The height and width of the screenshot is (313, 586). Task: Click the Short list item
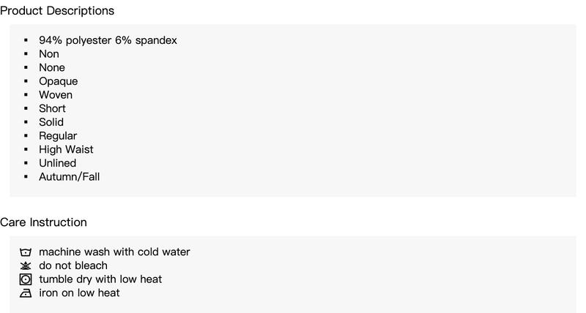[x=52, y=108]
